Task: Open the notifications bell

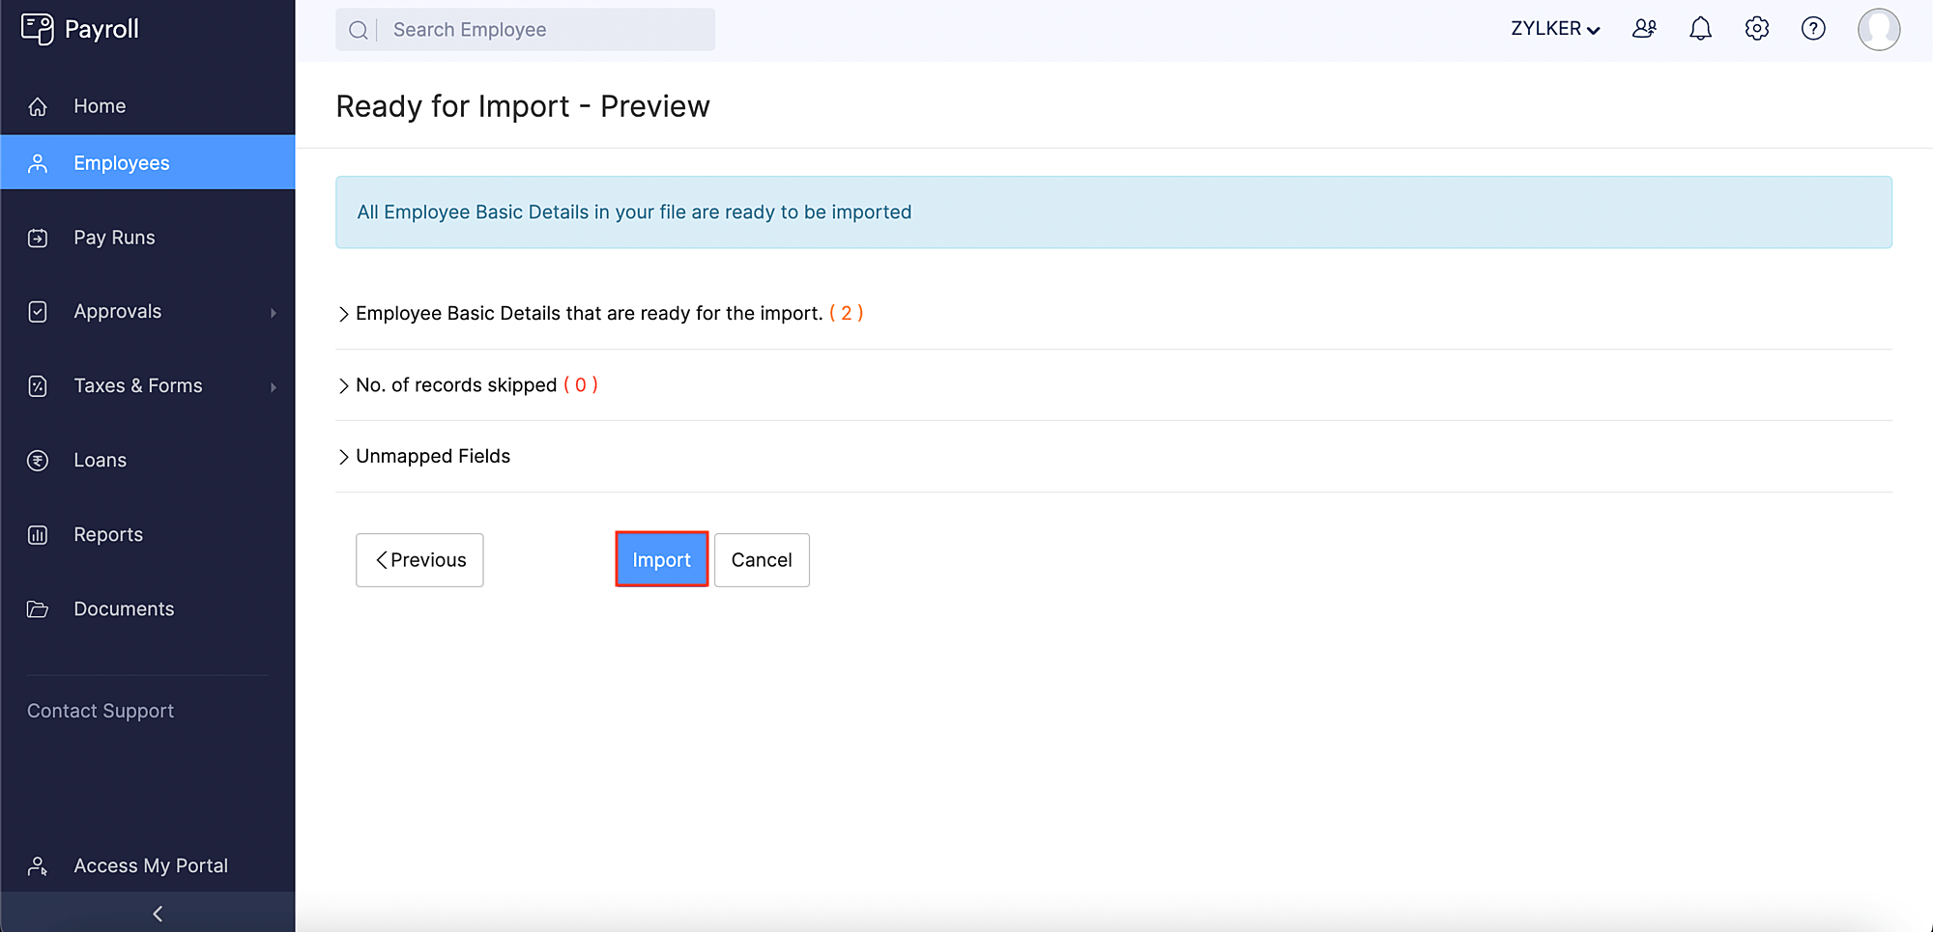Action: coord(1700,29)
